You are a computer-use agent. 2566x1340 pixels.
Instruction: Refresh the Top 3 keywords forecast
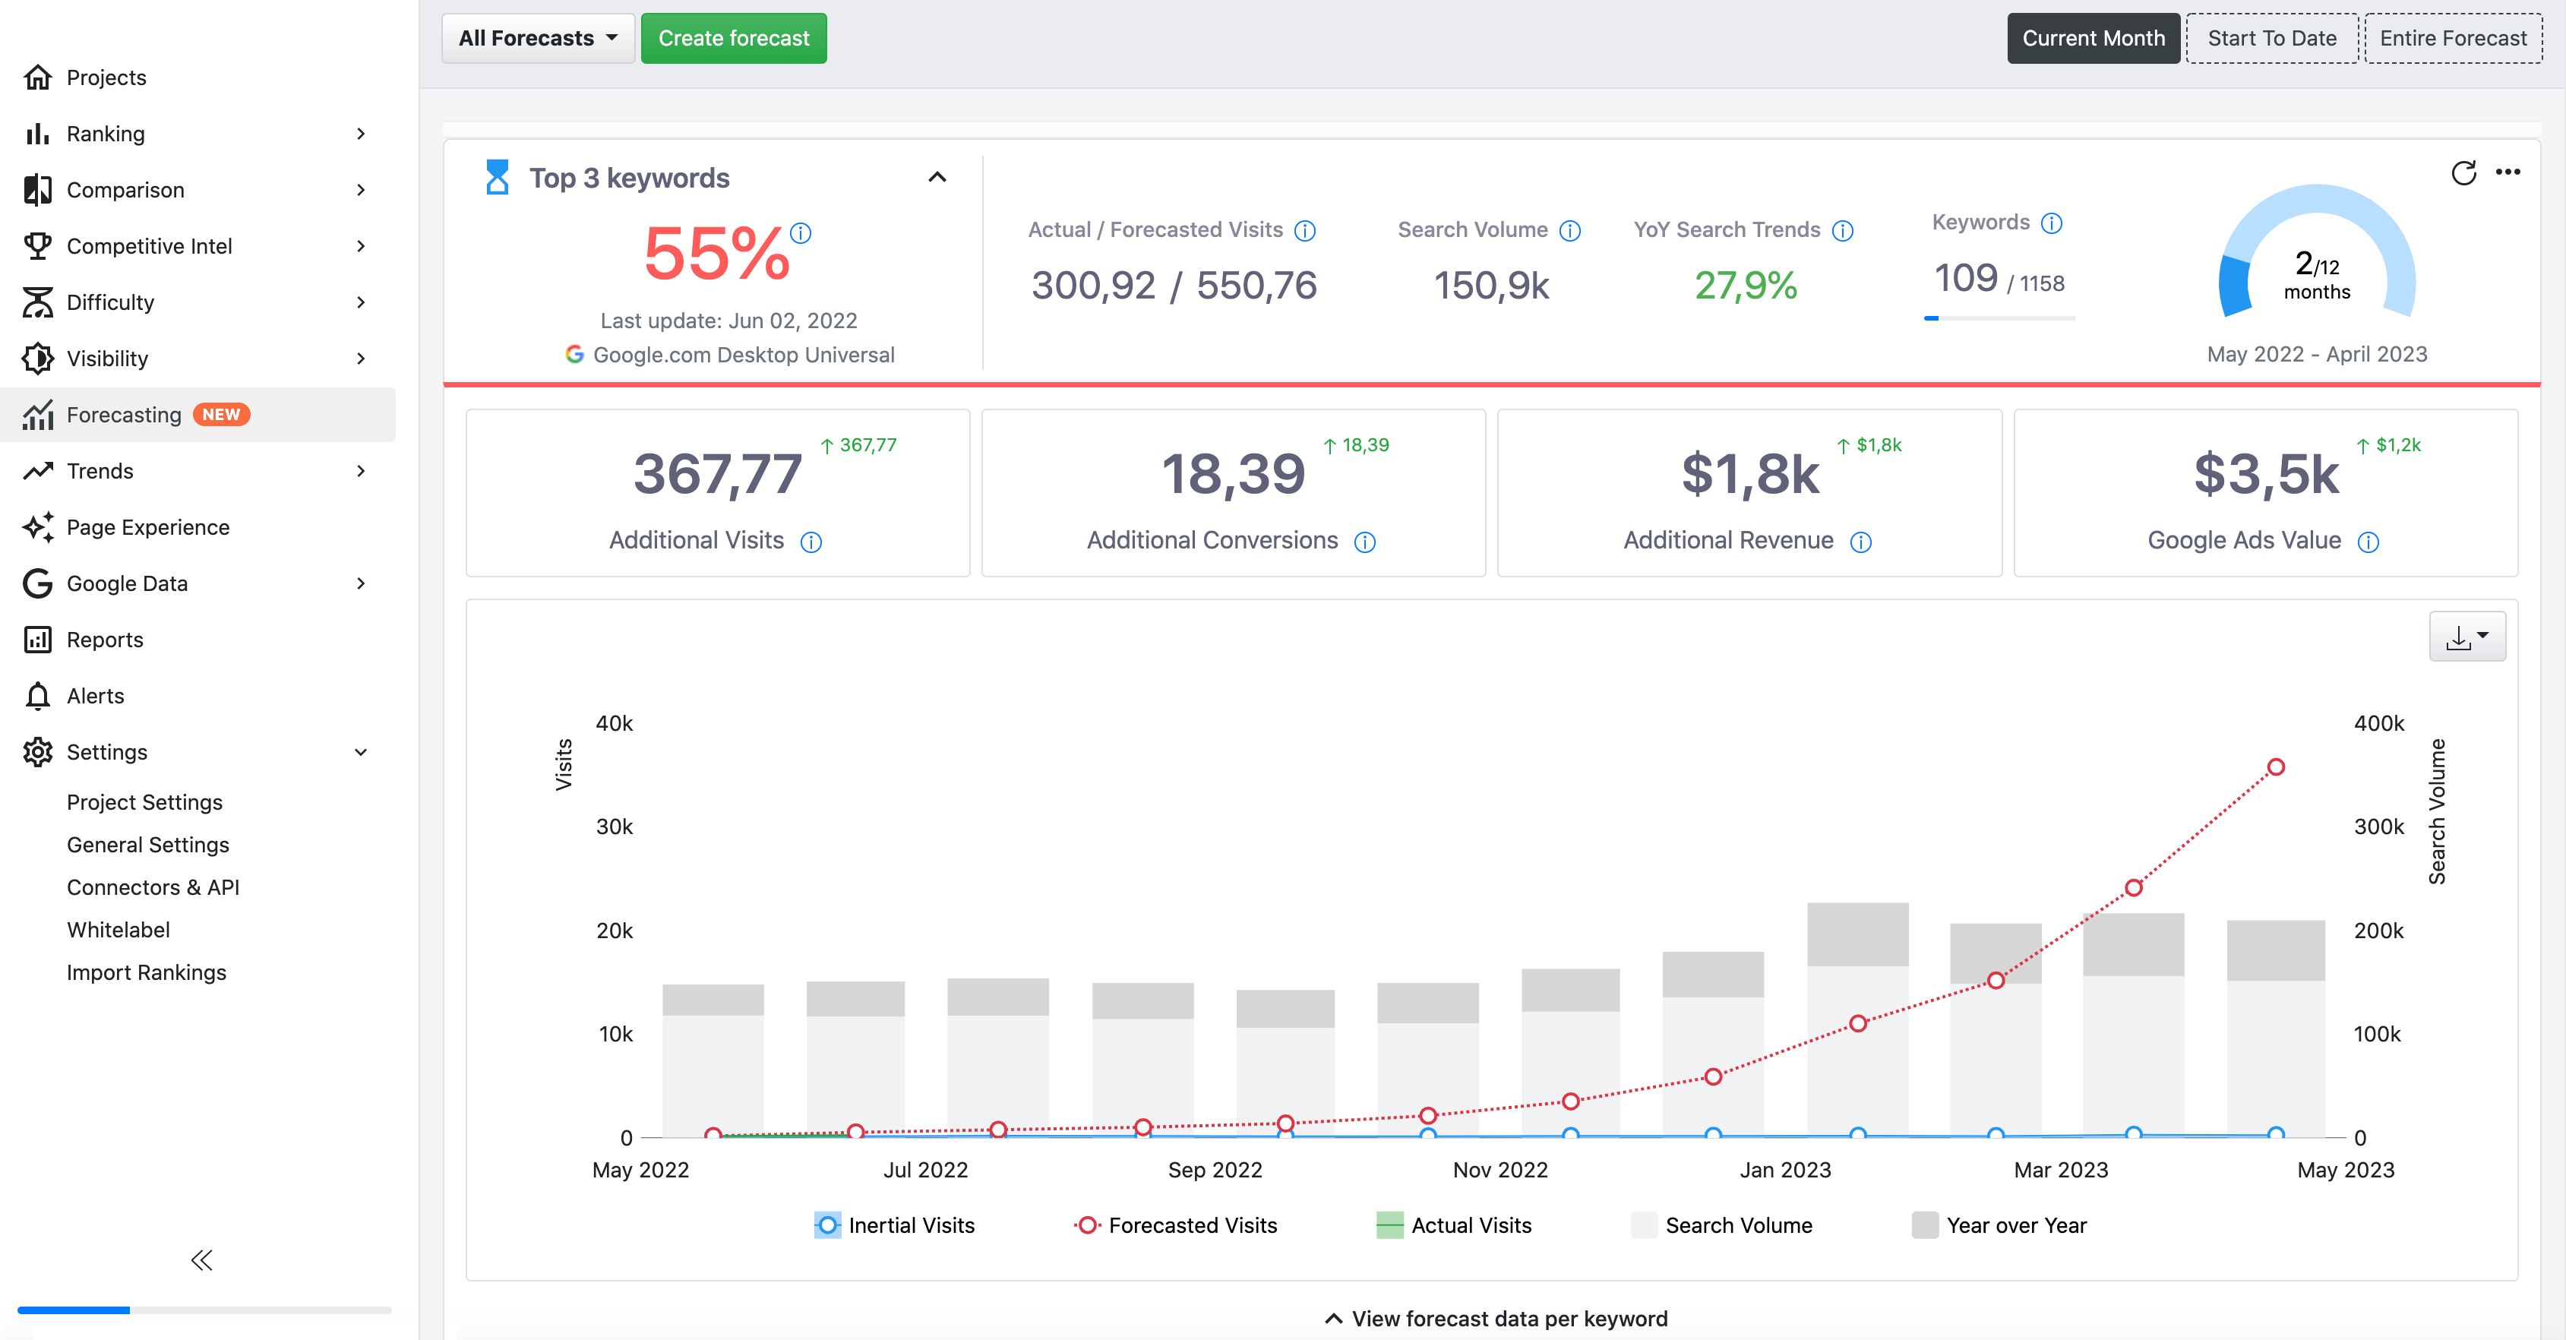click(2463, 172)
